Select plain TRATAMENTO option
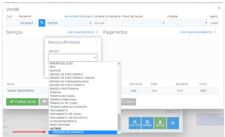This screenshot has width=225, height=137. pos(83,110)
